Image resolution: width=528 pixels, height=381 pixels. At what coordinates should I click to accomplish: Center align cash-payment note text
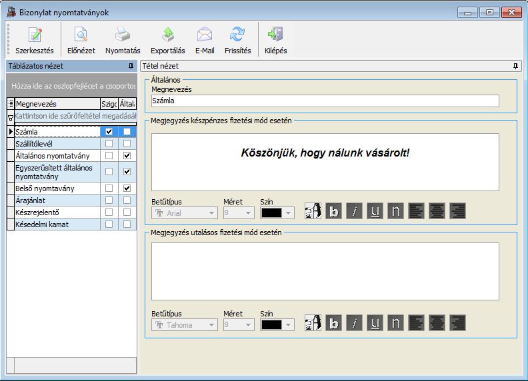point(437,211)
